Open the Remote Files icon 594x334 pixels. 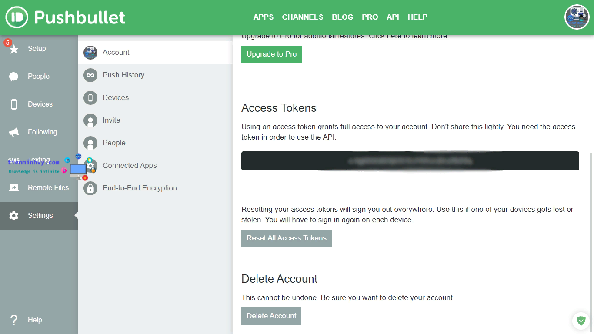coord(14,188)
